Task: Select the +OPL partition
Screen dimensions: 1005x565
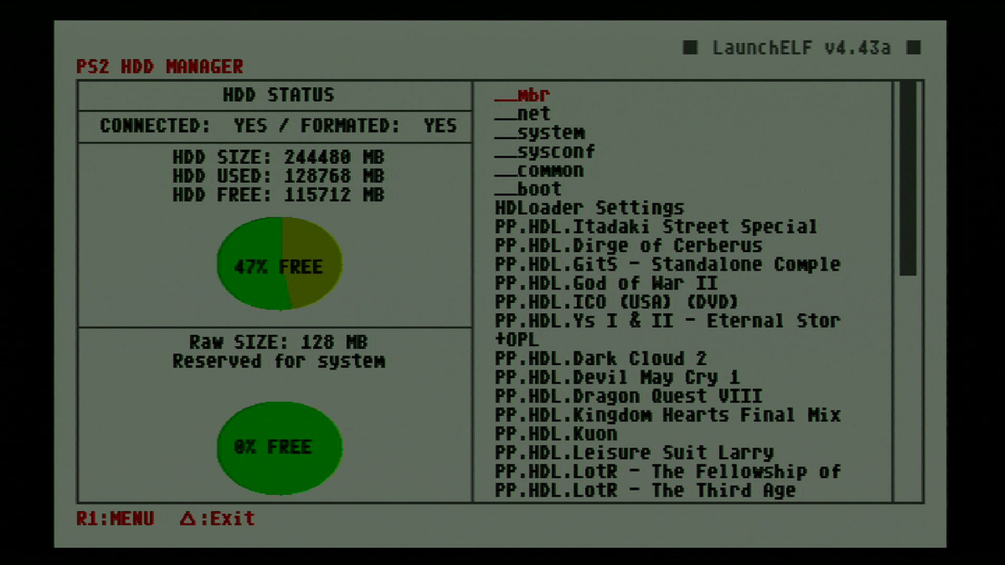Action: tap(517, 340)
